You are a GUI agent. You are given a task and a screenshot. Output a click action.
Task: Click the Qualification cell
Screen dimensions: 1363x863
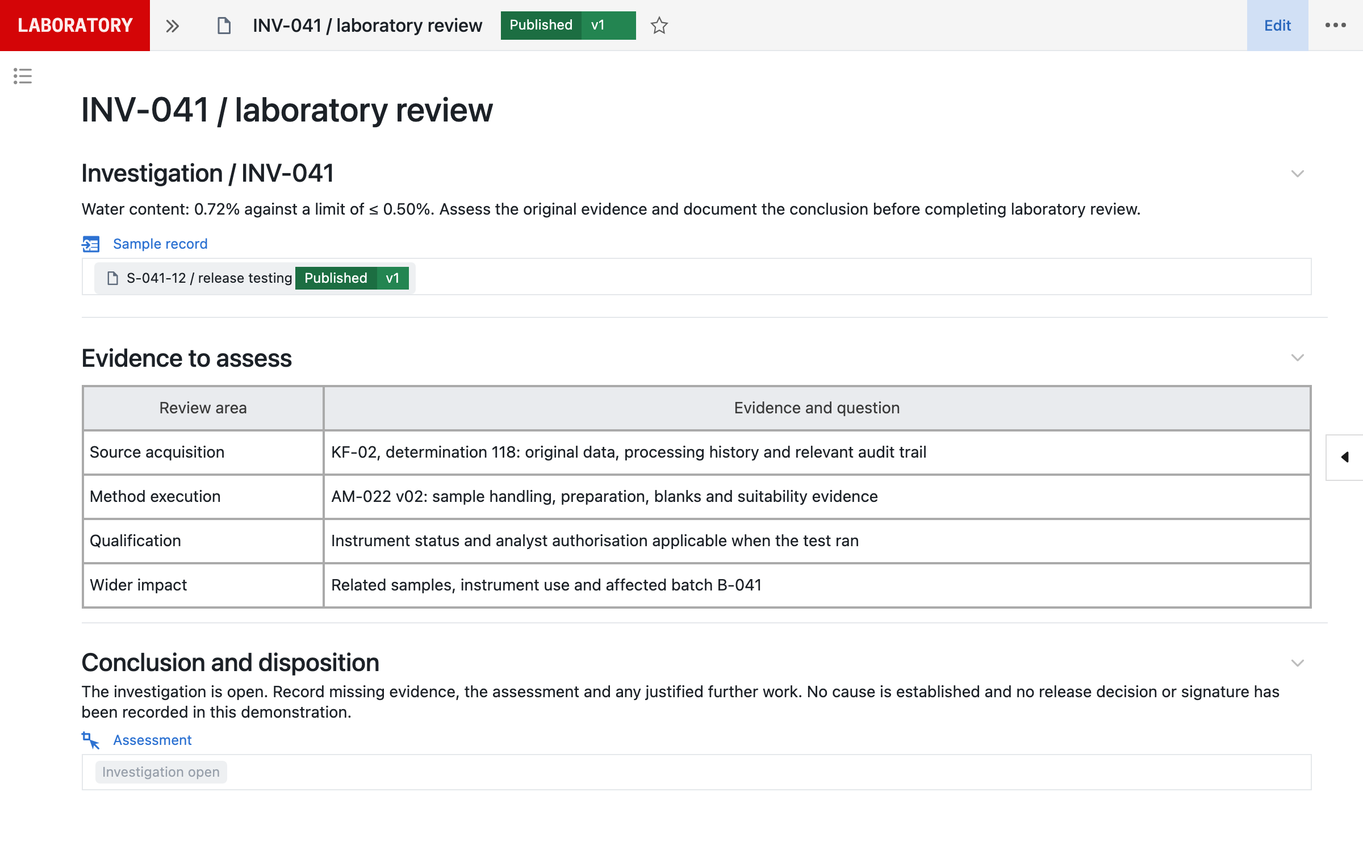[203, 541]
